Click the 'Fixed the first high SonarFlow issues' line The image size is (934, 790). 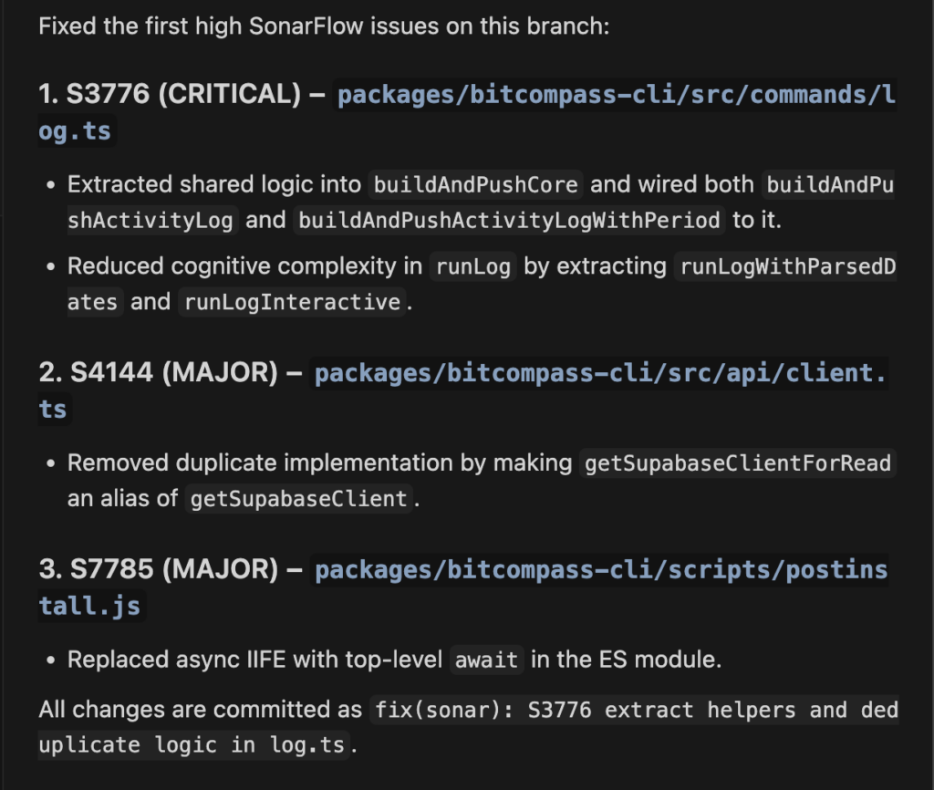pos(324,25)
